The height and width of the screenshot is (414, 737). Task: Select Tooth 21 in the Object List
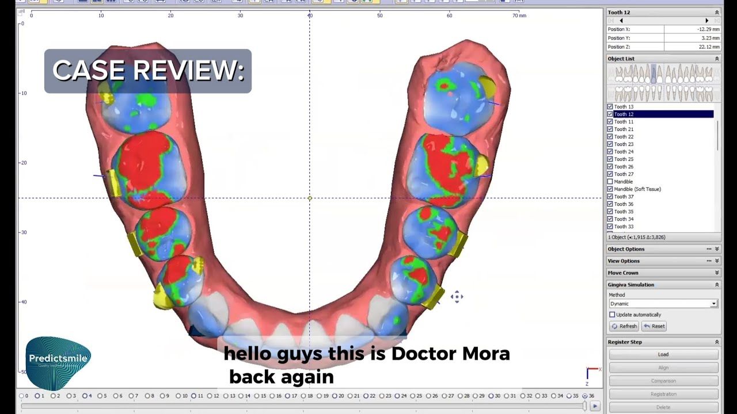(624, 129)
